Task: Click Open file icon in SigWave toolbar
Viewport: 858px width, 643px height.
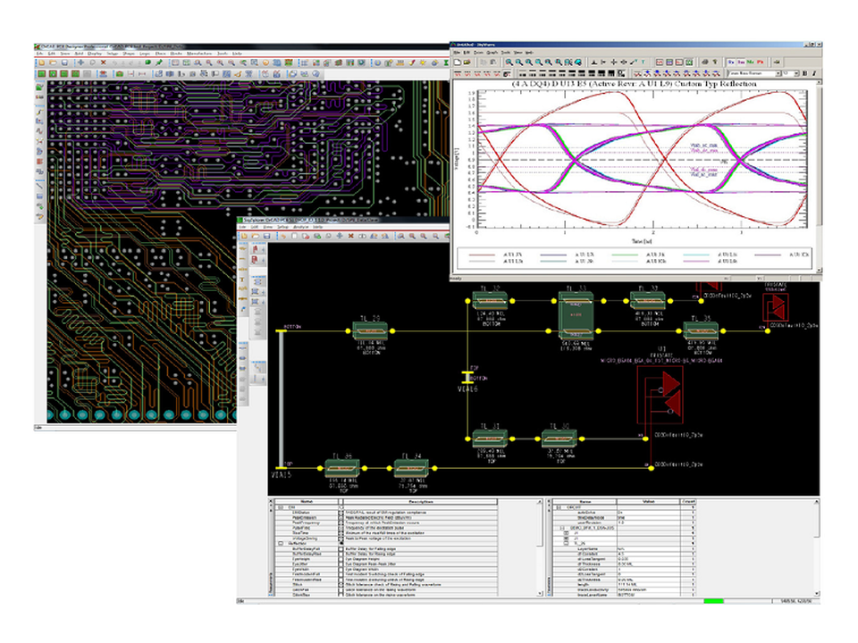Action: 467,62
